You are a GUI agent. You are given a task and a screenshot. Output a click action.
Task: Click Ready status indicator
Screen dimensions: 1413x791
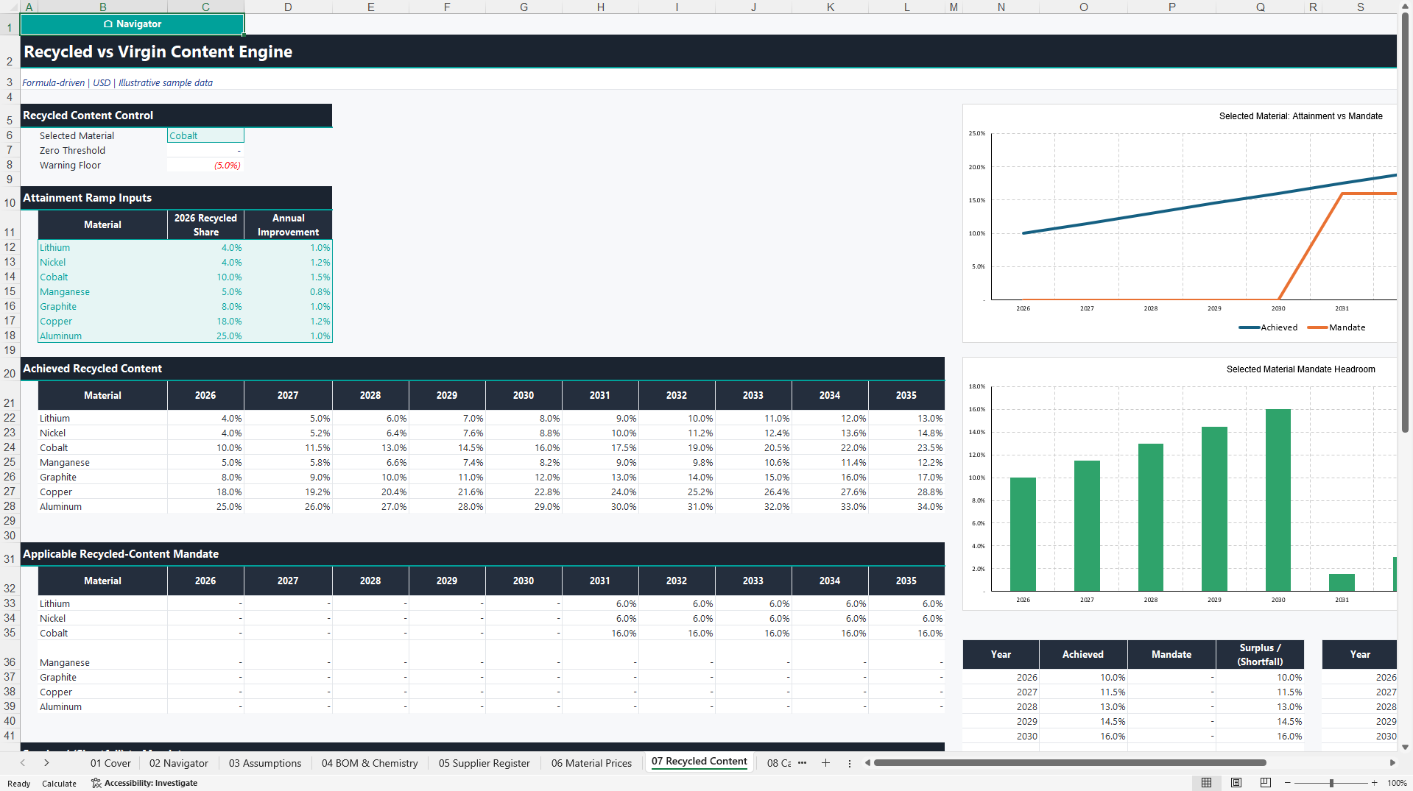click(18, 784)
